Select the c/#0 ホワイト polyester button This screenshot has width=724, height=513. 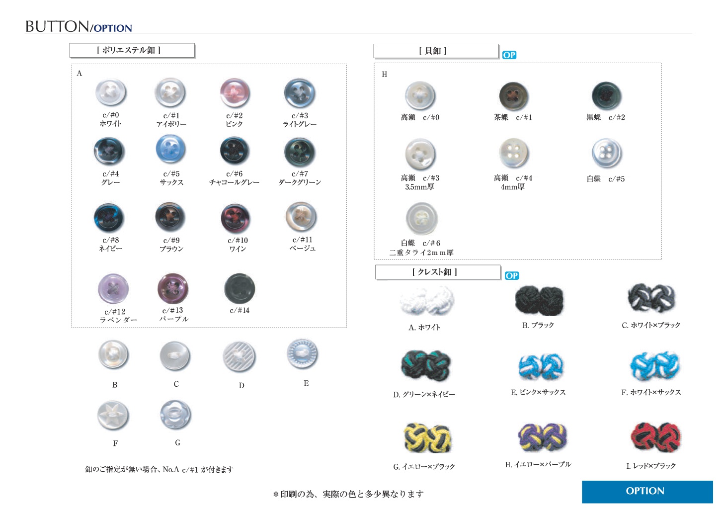click(x=110, y=92)
